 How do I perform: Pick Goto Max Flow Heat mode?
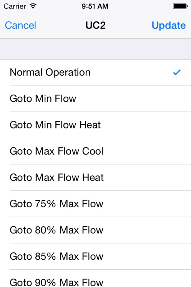(x=95, y=177)
